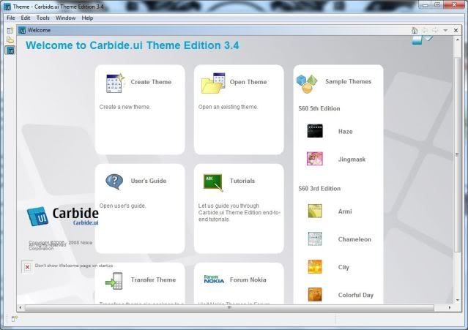Click the Open Theme link
The image size is (468, 330).
tap(248, 82)
